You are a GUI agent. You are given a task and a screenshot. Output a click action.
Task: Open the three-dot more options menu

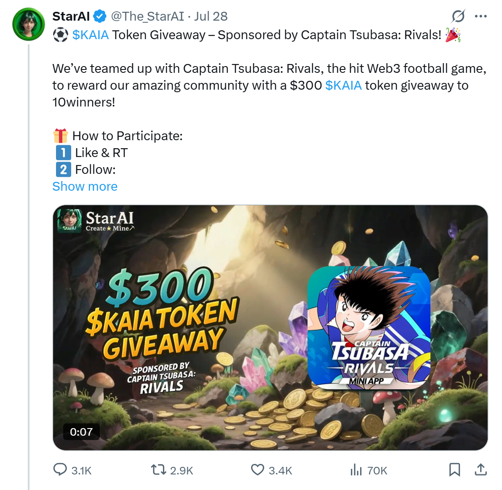(481, 16)
